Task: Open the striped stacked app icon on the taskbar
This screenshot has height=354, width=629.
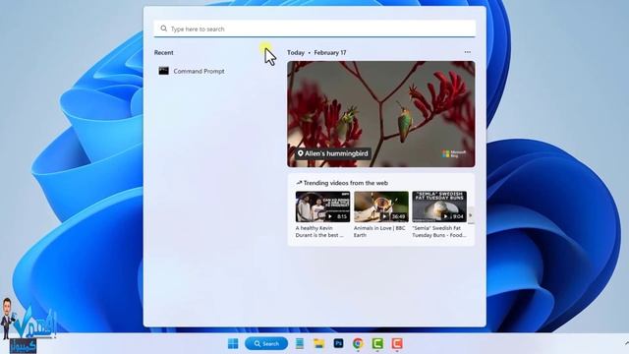Action: coord(299,343)
